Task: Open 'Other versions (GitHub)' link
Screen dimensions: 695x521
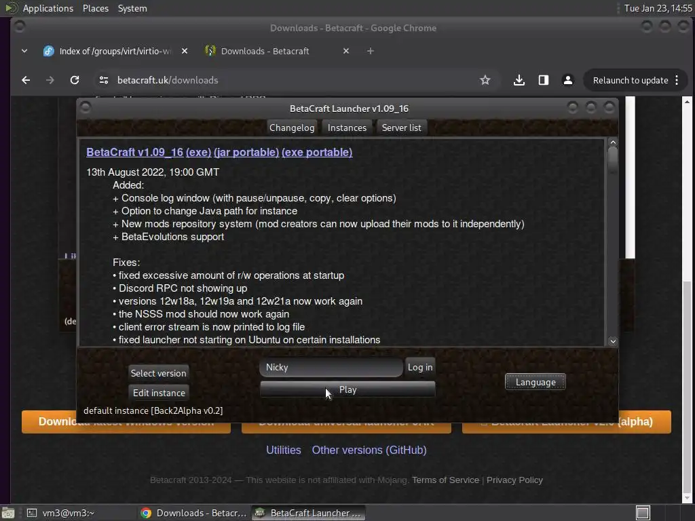Action: (x=369, y=450)
